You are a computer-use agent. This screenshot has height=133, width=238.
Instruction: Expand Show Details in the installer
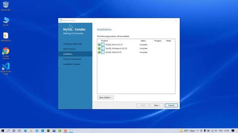[105, 98]
